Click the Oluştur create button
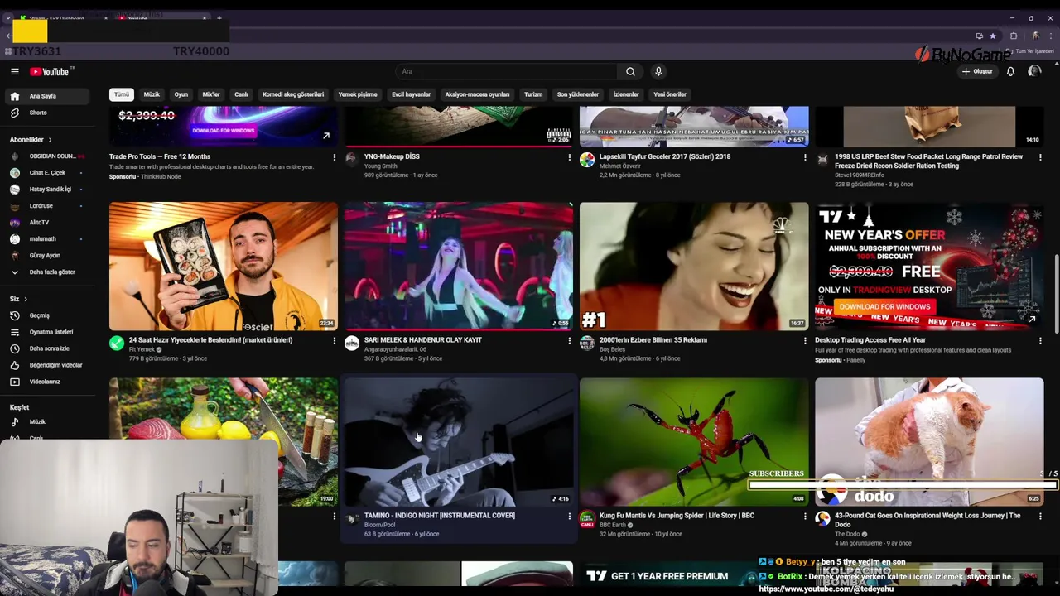The height and width of the screenshot is (596, 1060). (x=977, y=72)
